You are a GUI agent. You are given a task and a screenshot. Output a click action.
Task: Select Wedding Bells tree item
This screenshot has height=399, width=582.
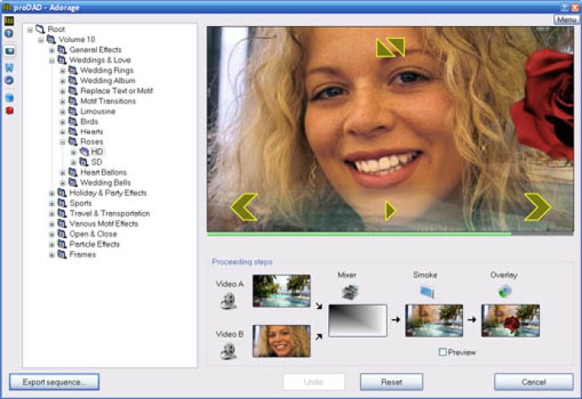click(x=105, y=183)
